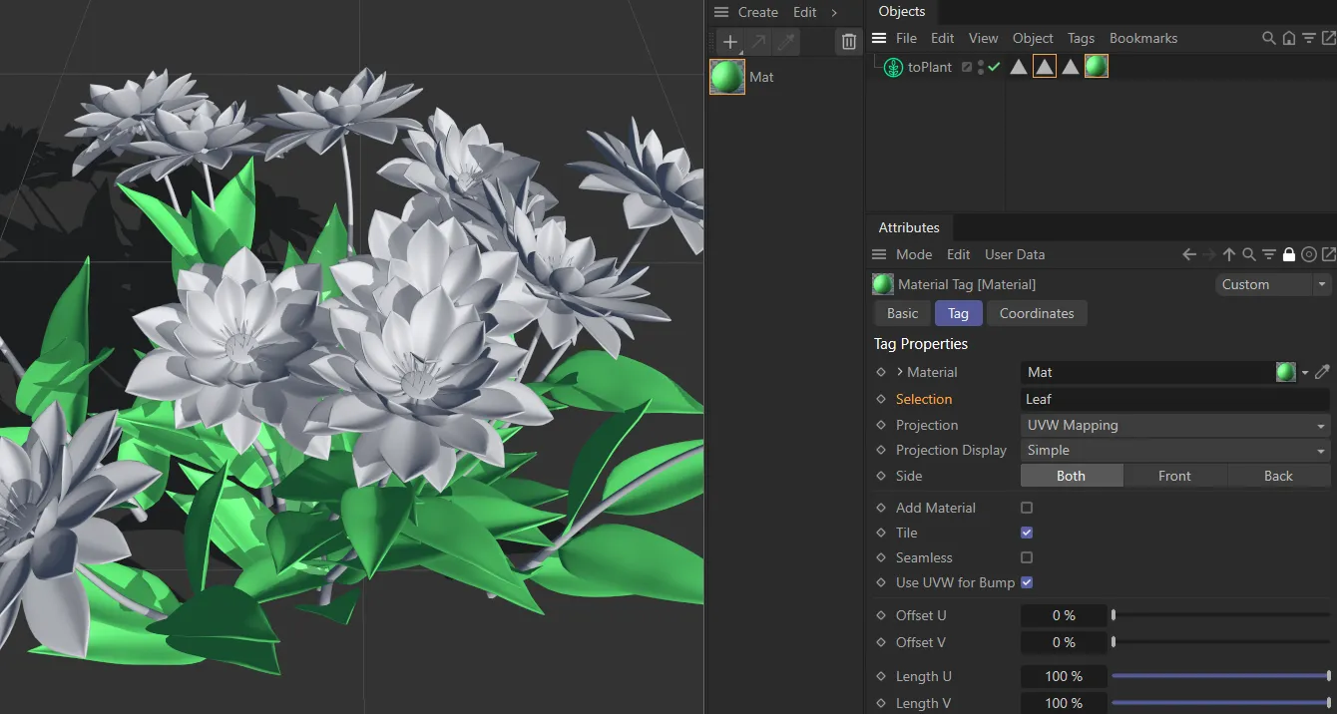Viewport: 1337px width, 714px height.
Task: Set Side to Back
Action: [1278, 476]
